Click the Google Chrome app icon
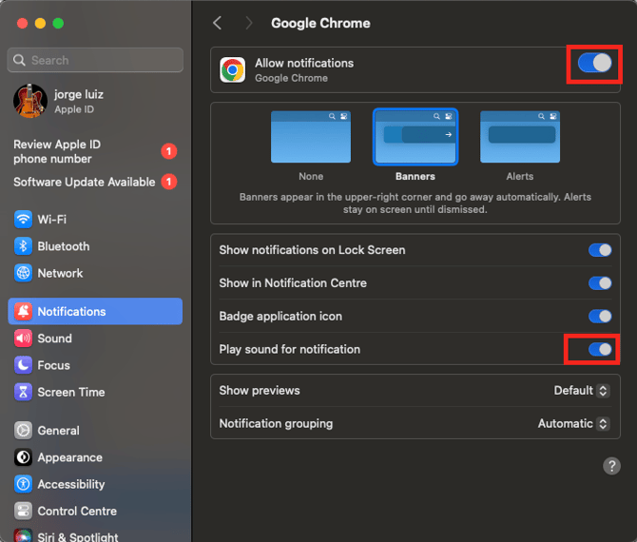 coord(232,69)
